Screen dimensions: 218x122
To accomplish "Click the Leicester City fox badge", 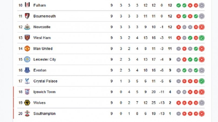I will (x=27, y=59).
